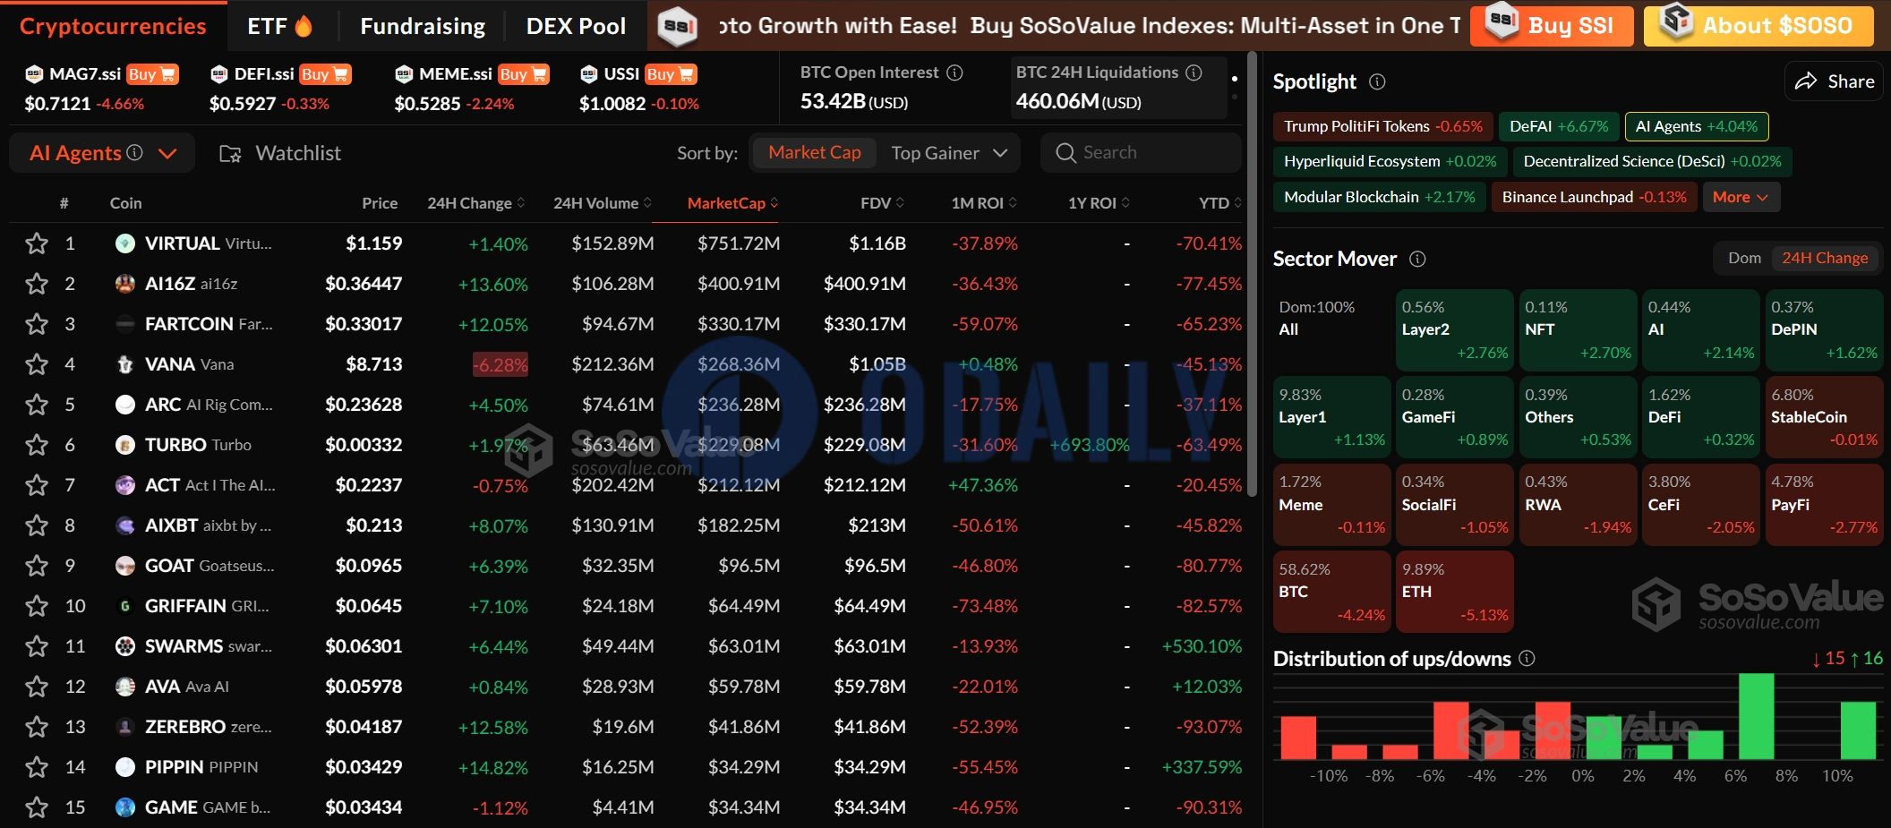
Task: Open VIRTUAL coin logo
Action: (x=125, y=243)
